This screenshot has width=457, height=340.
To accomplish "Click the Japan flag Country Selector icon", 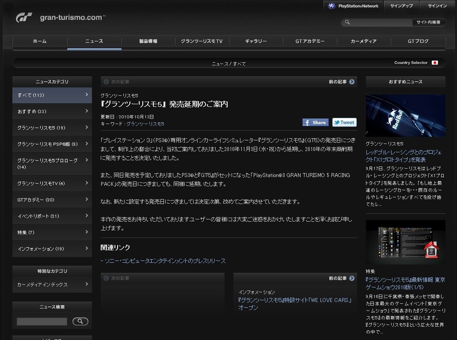I will pyautogui.click(x=435, y=63).
